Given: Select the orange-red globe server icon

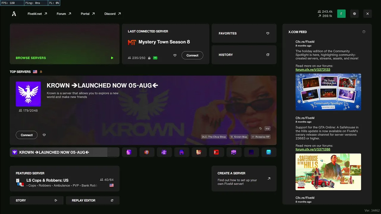Looking at the screenshot, I should pos(146,152).
